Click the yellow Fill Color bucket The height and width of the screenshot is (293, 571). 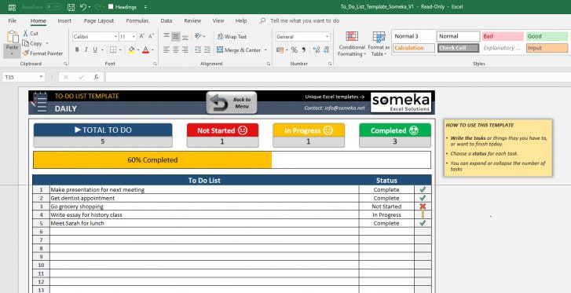pos(131,50)
